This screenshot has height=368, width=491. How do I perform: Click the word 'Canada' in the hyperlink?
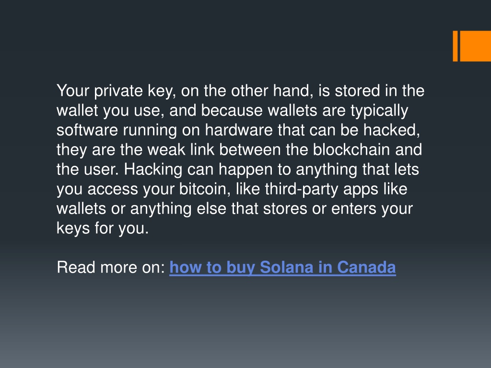click(x=366, y=267)
